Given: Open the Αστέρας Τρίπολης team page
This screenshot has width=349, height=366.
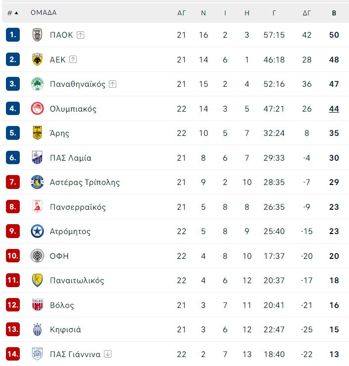Looking at the screenshot, I should (85, 183).
